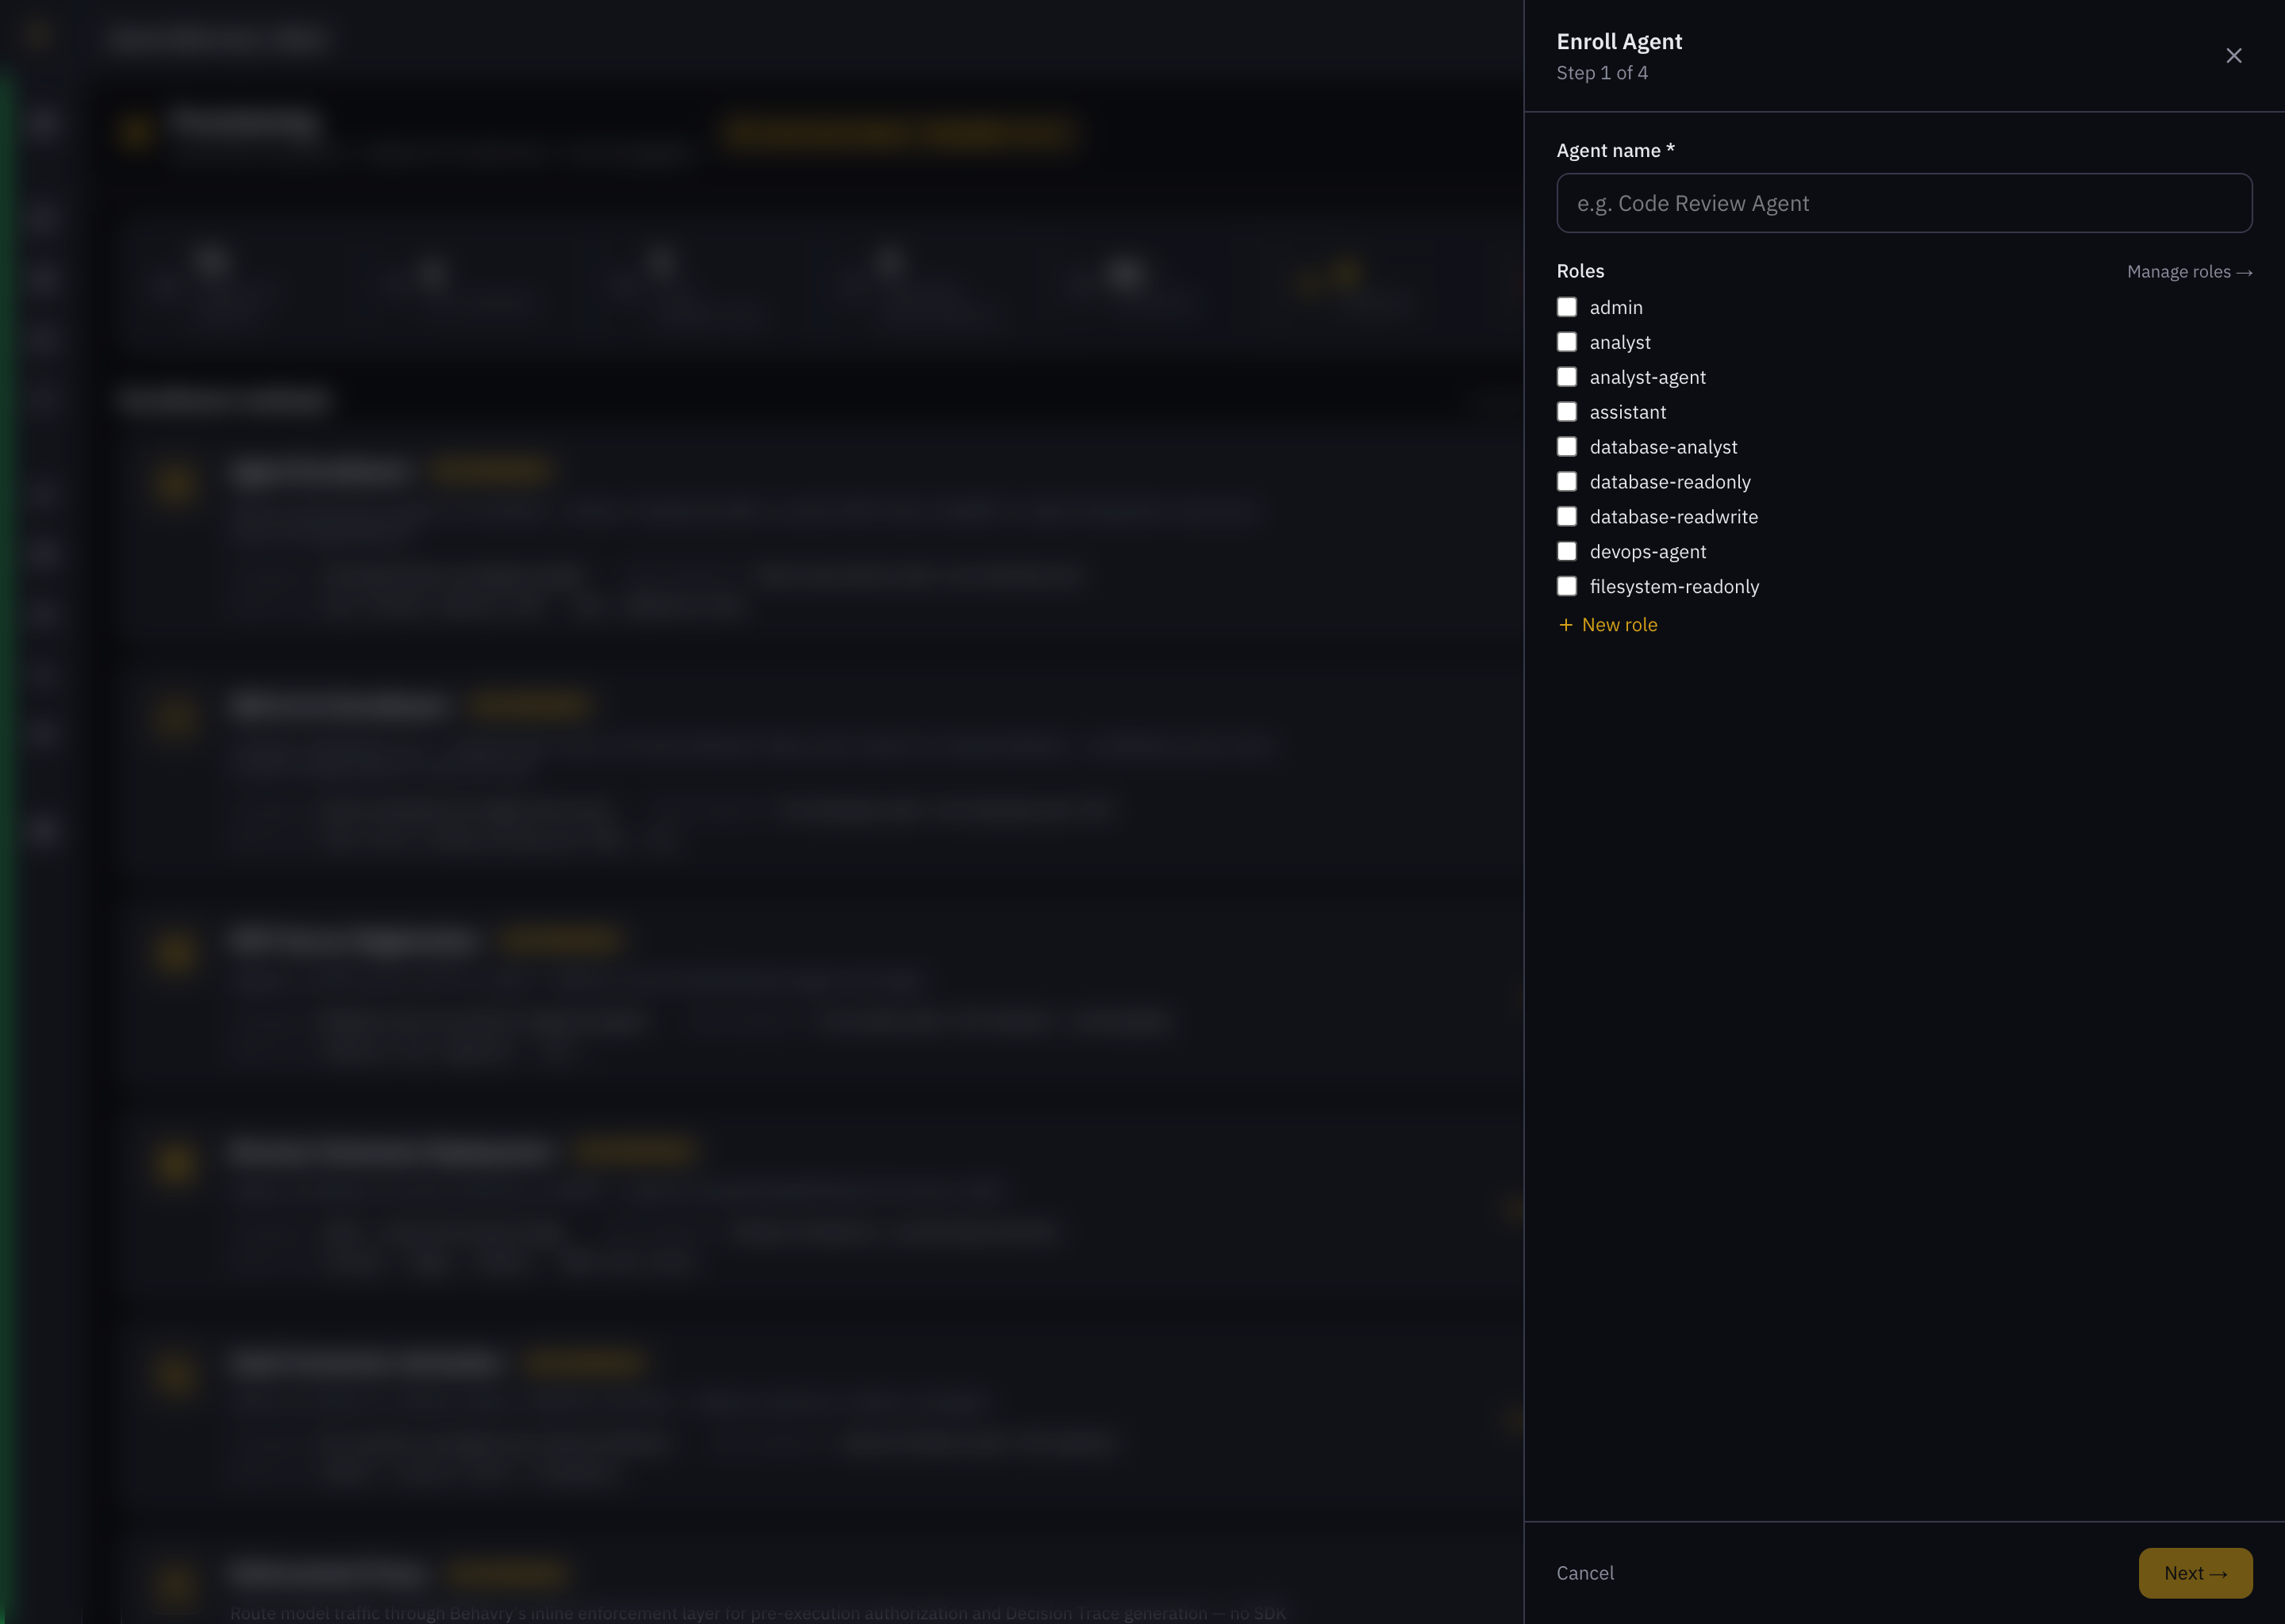Toggle the database-readonly role checkbox
The width and height of the screenshot is (2285, 1624).
click(1567, 482)
